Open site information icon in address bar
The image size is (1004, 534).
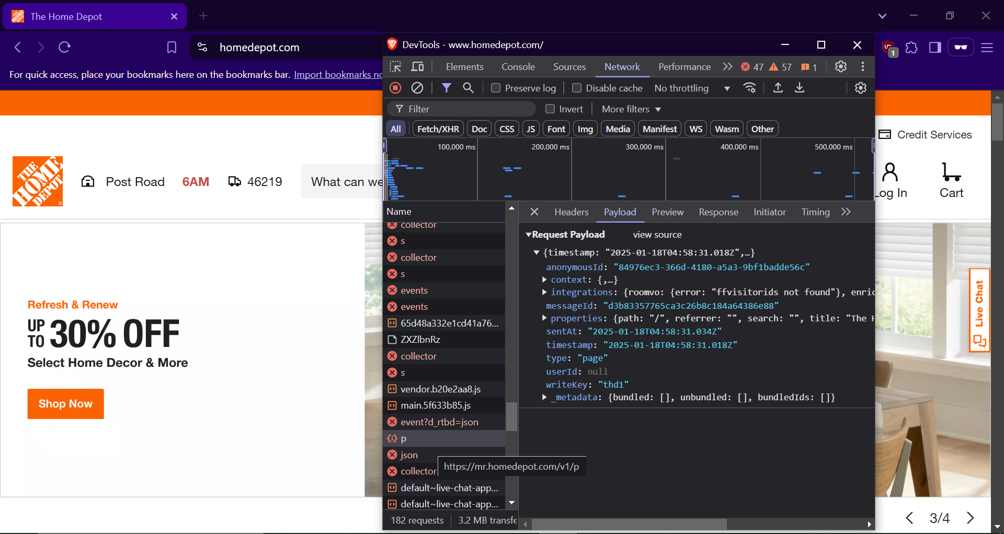pos(202,48)
